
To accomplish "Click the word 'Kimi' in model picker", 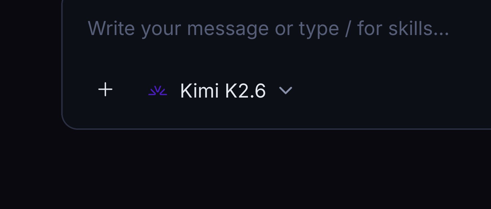I will (x=199, y=91).
